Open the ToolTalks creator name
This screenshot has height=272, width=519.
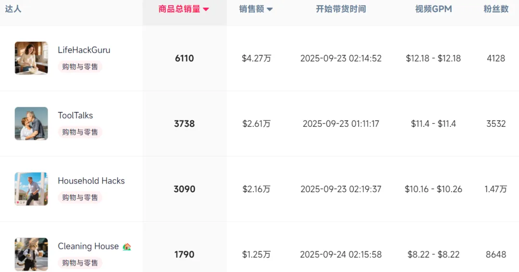pos(75,115)
